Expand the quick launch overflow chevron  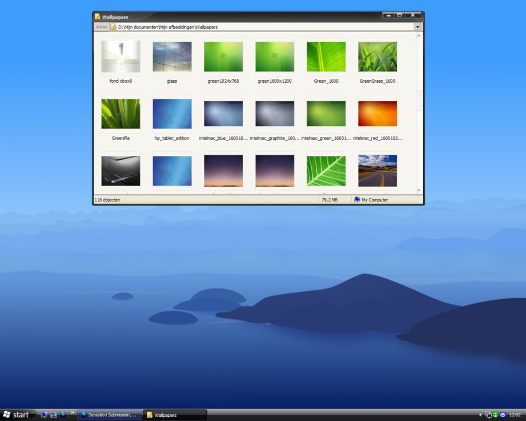pos(72,413)
